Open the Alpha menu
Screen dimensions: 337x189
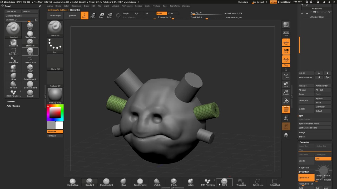point(50,6)
